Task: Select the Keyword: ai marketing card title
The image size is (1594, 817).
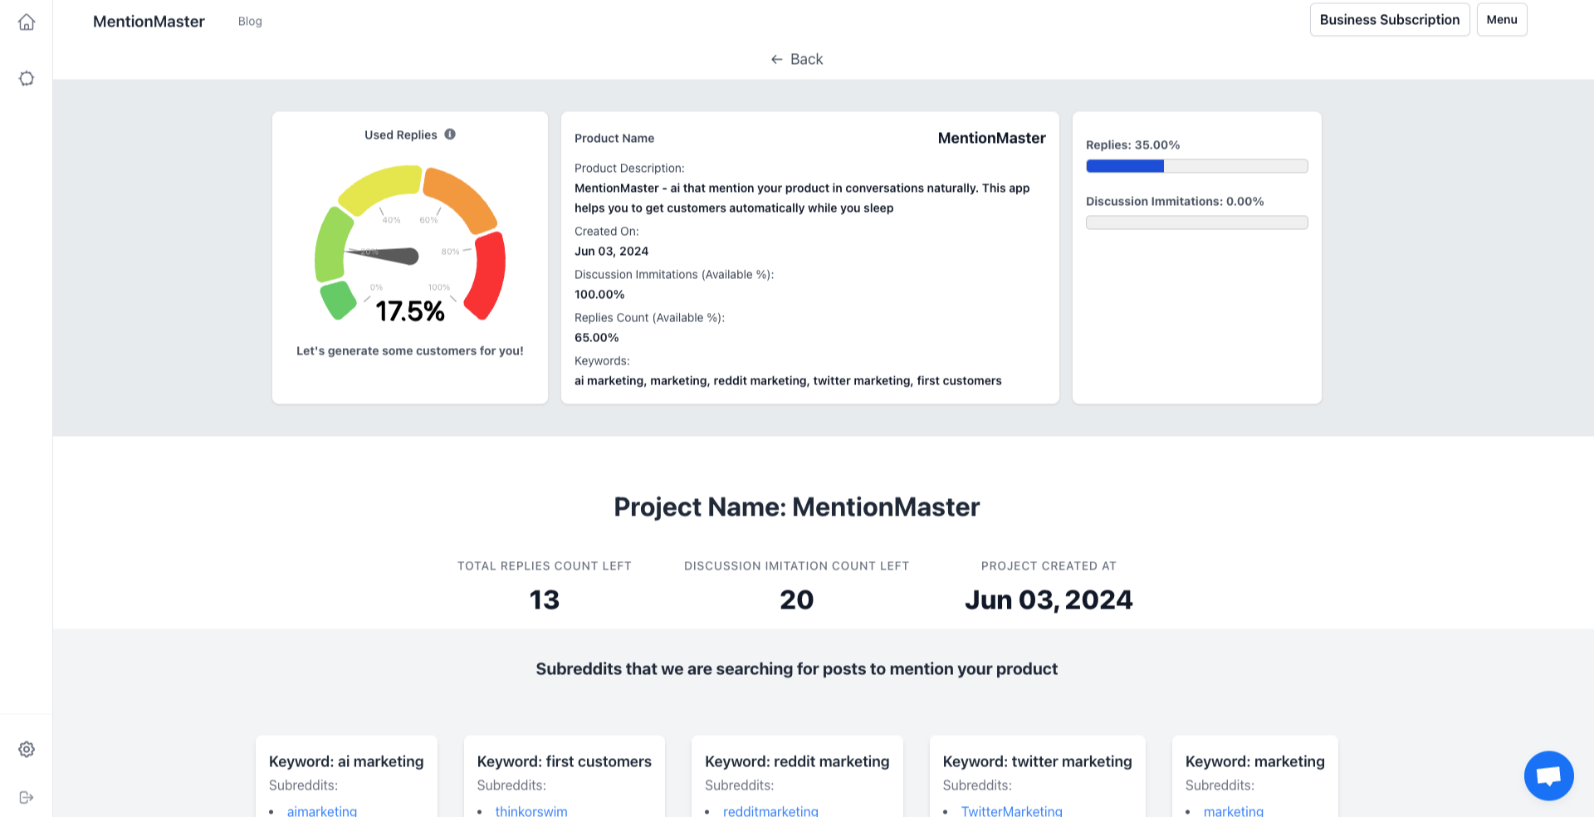Action: point(346,761)
